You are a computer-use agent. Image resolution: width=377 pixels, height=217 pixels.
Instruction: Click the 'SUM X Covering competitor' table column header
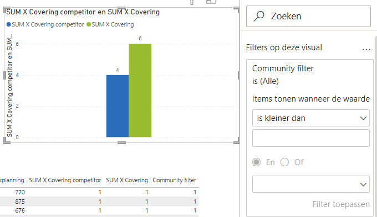[x=65, y=180]
